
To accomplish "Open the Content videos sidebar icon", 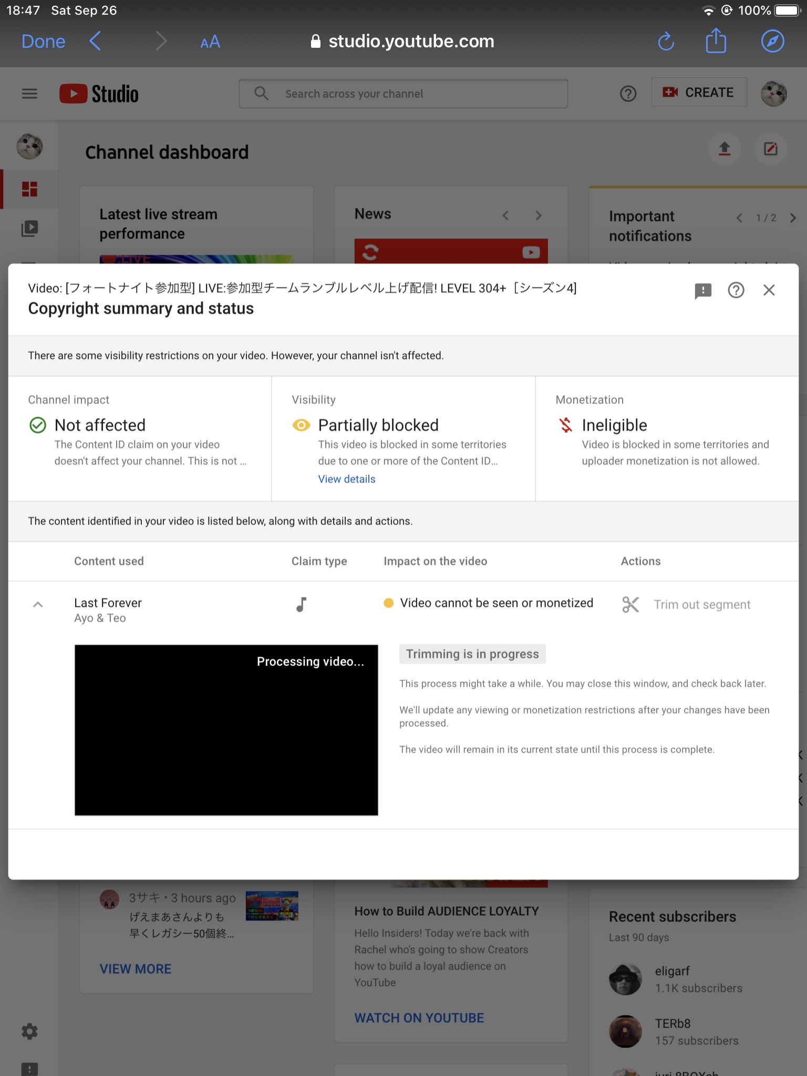I will (x=29, y=229).
